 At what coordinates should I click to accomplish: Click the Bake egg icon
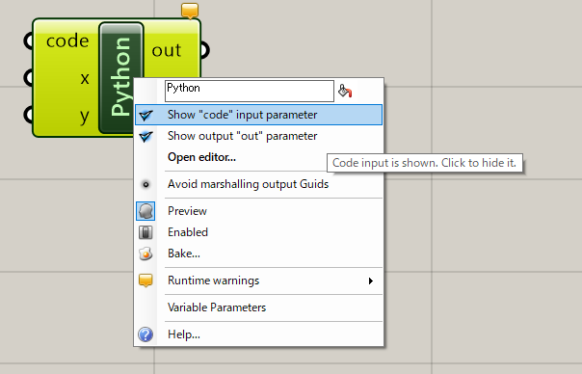click(x=145, y=254)
